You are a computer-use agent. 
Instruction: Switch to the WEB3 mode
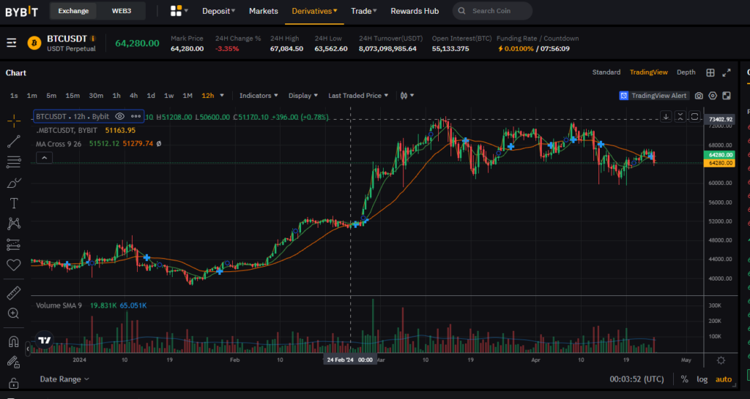click(x=122, y=11)
